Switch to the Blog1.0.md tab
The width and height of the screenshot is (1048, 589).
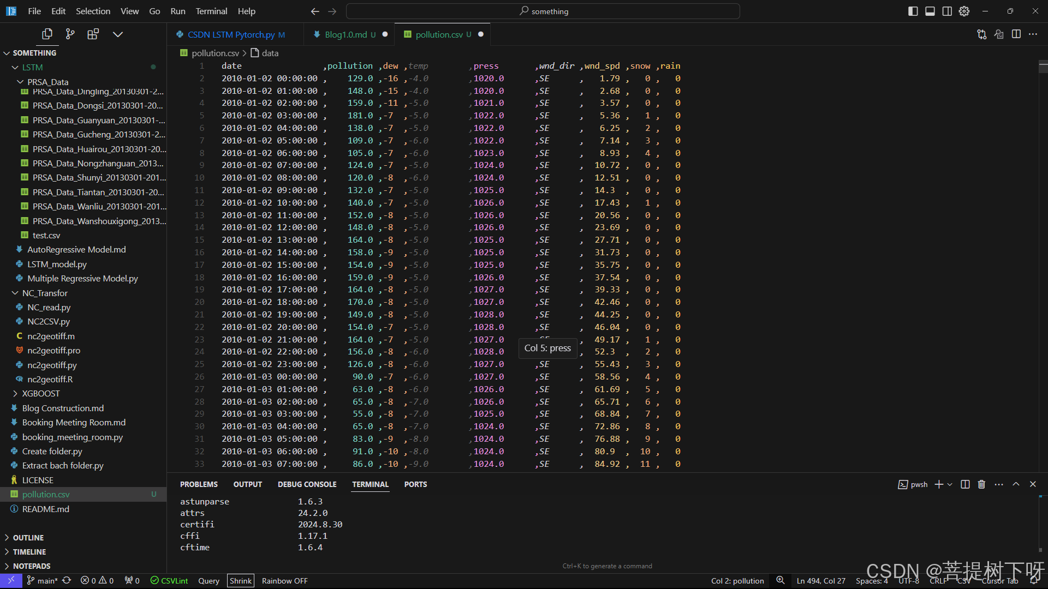point(346,34)
